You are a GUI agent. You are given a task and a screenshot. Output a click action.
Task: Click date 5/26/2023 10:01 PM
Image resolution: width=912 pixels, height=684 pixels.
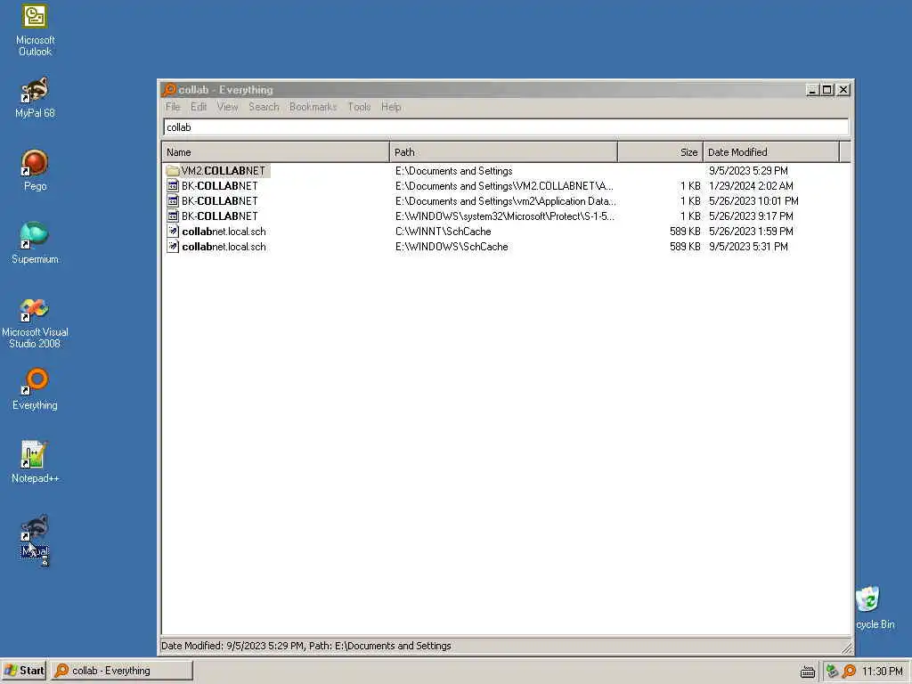coord(753,200)
